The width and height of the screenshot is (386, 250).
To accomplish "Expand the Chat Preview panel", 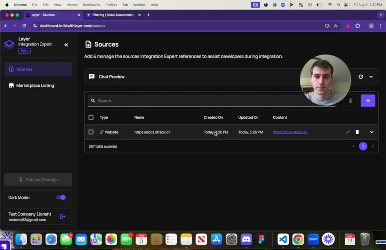I will (371, 77).
